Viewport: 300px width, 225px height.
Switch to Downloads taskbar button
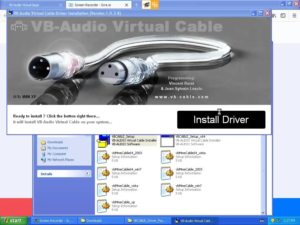pos(101,221)
